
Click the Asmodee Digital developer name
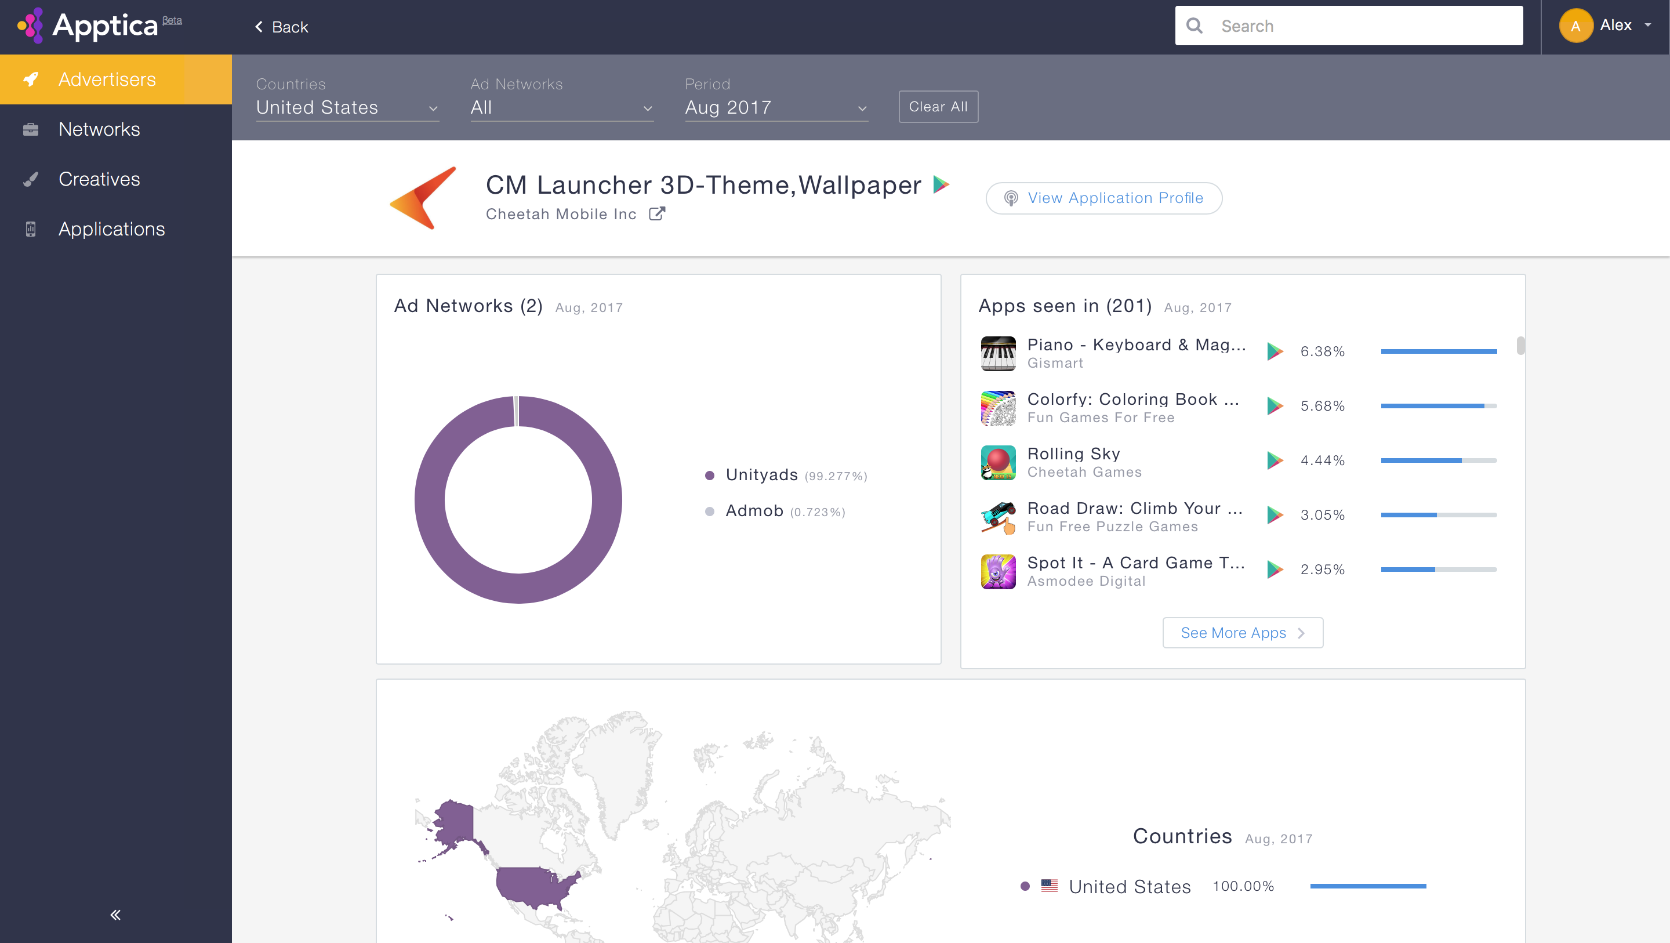point(1086,581)
